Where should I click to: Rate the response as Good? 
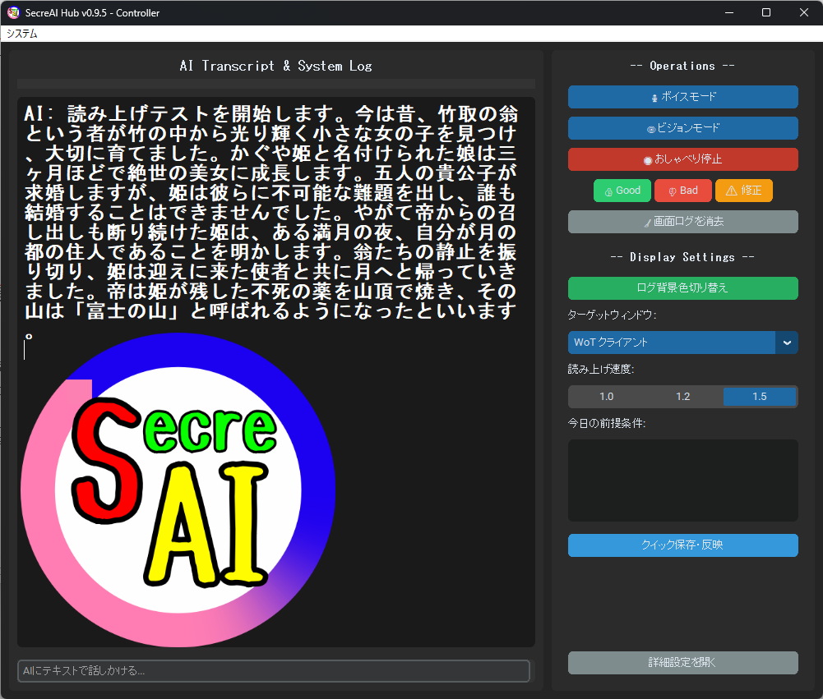click(x=622, y=191)
